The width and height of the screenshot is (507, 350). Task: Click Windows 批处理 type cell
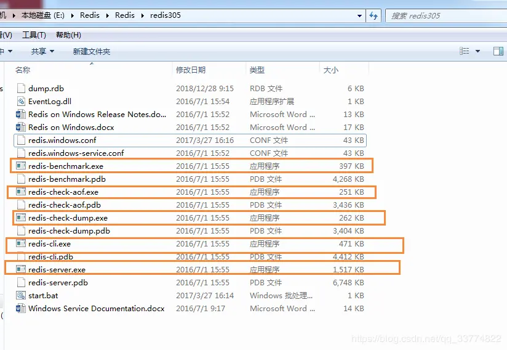coord(281,296)
